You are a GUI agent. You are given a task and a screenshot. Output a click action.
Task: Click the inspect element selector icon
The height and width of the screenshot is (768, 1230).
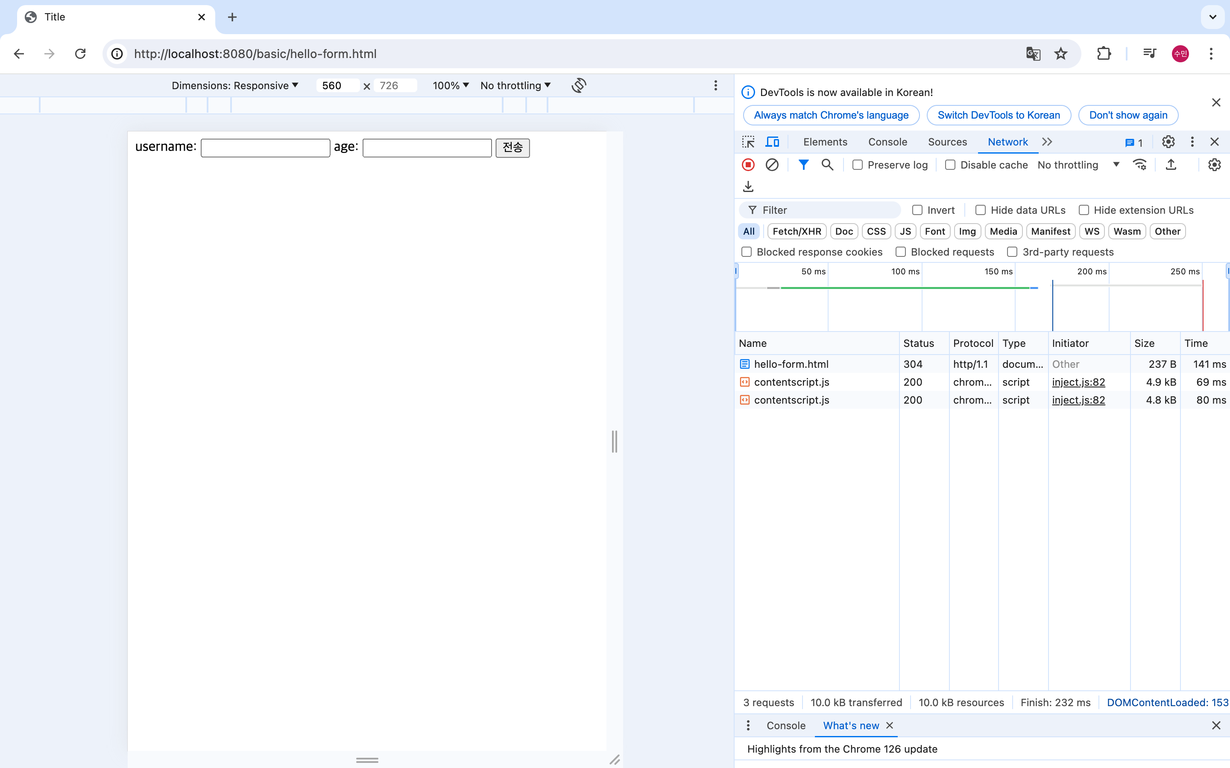(748, 142)
